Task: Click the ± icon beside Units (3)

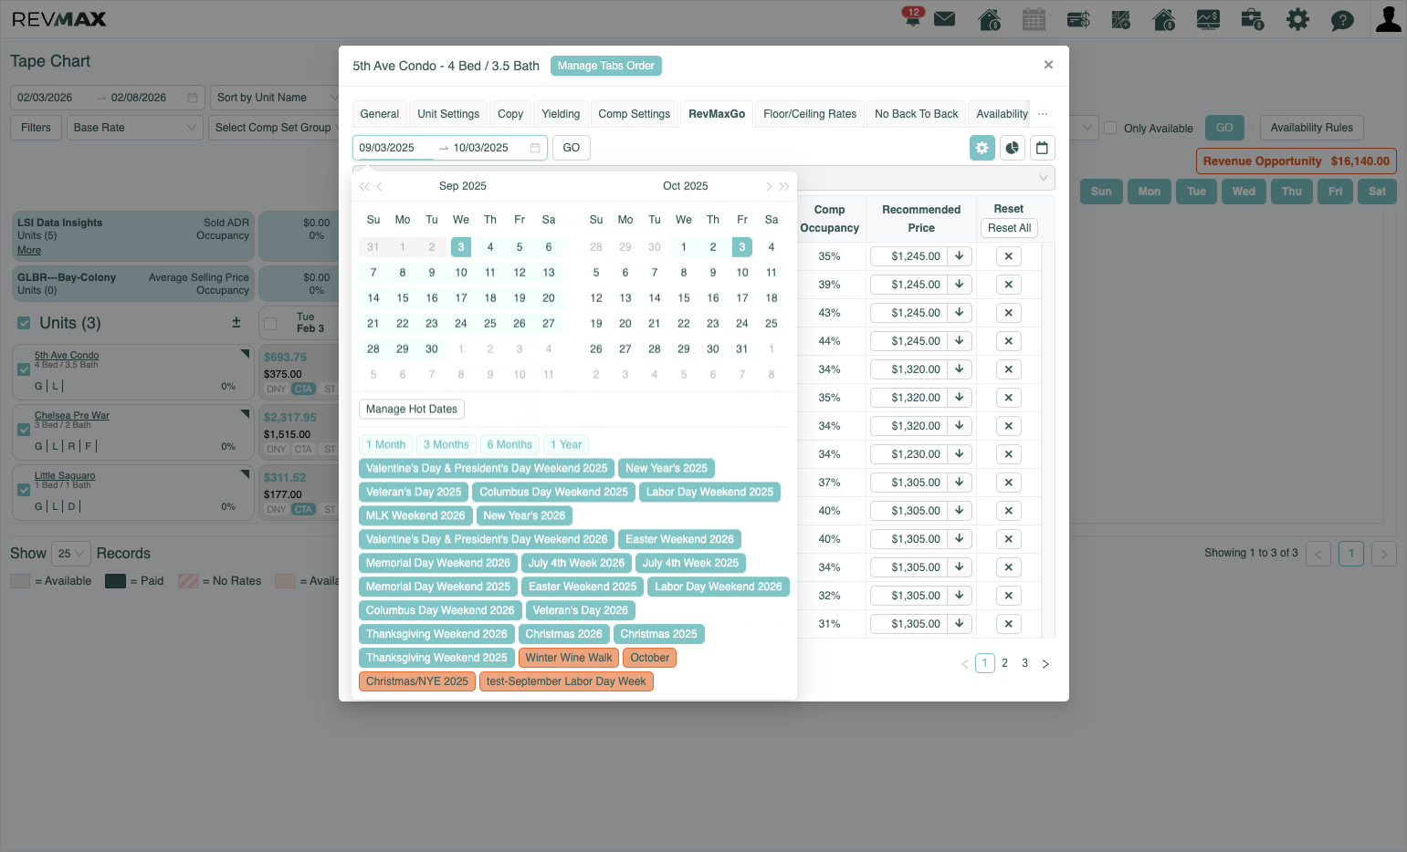Action: click(236, 322)
